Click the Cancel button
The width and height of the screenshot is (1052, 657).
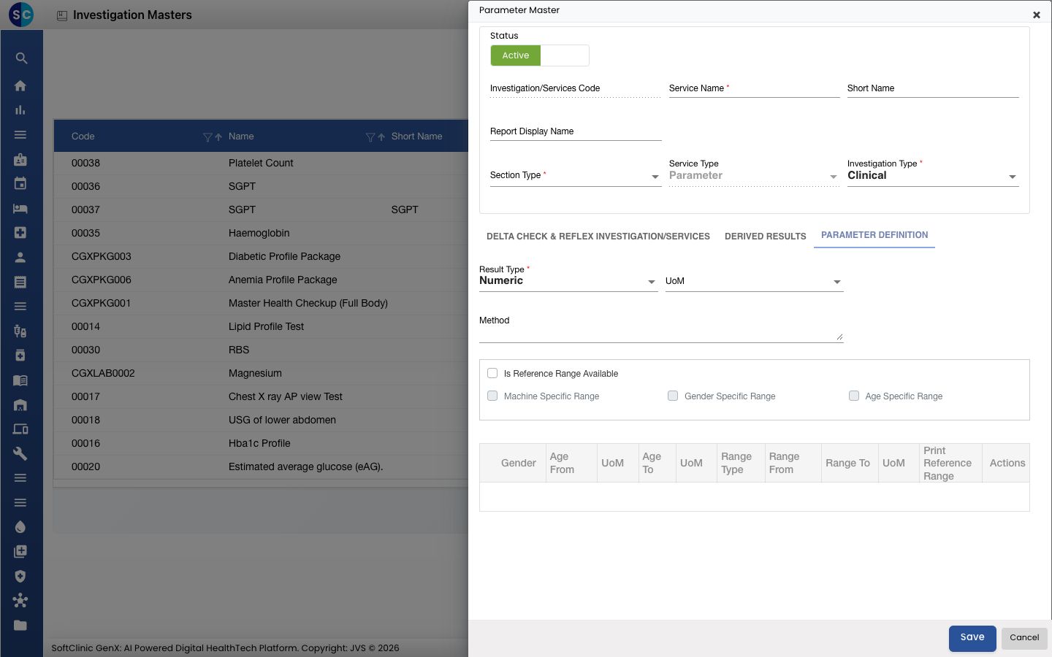[x=1024, y=637]
